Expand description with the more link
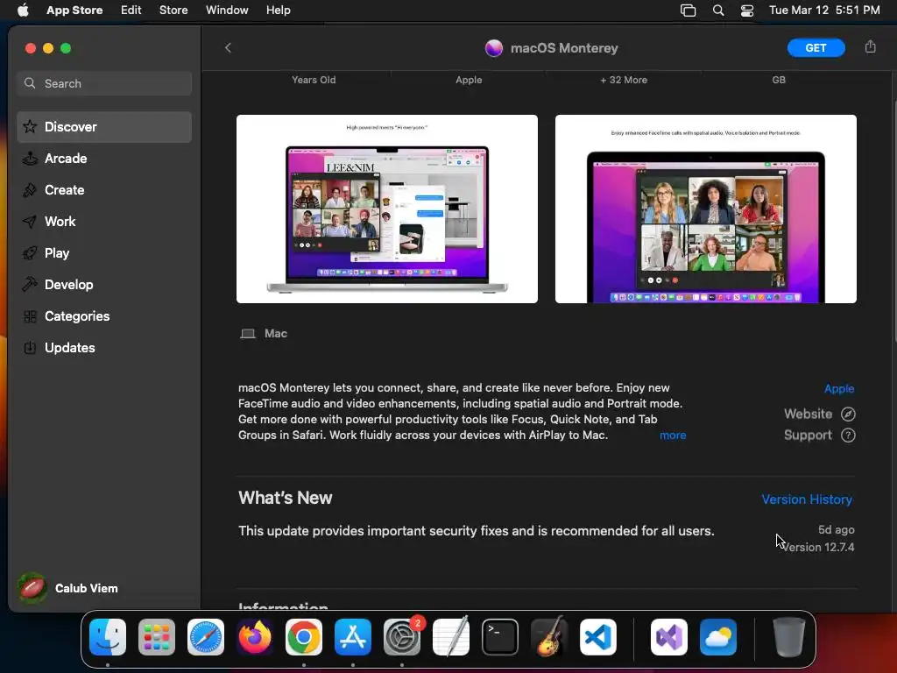The width and height of the screenshot is (897, 673). (673, 436)
